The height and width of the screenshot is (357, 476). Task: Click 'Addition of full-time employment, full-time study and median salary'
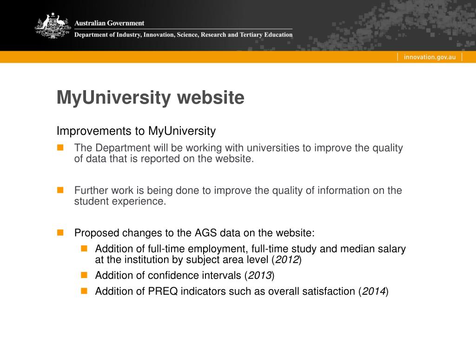(x=251, y=249)
